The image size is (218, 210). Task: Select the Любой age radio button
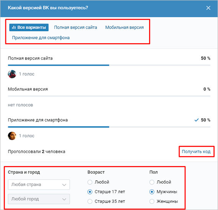click(90, 182)
